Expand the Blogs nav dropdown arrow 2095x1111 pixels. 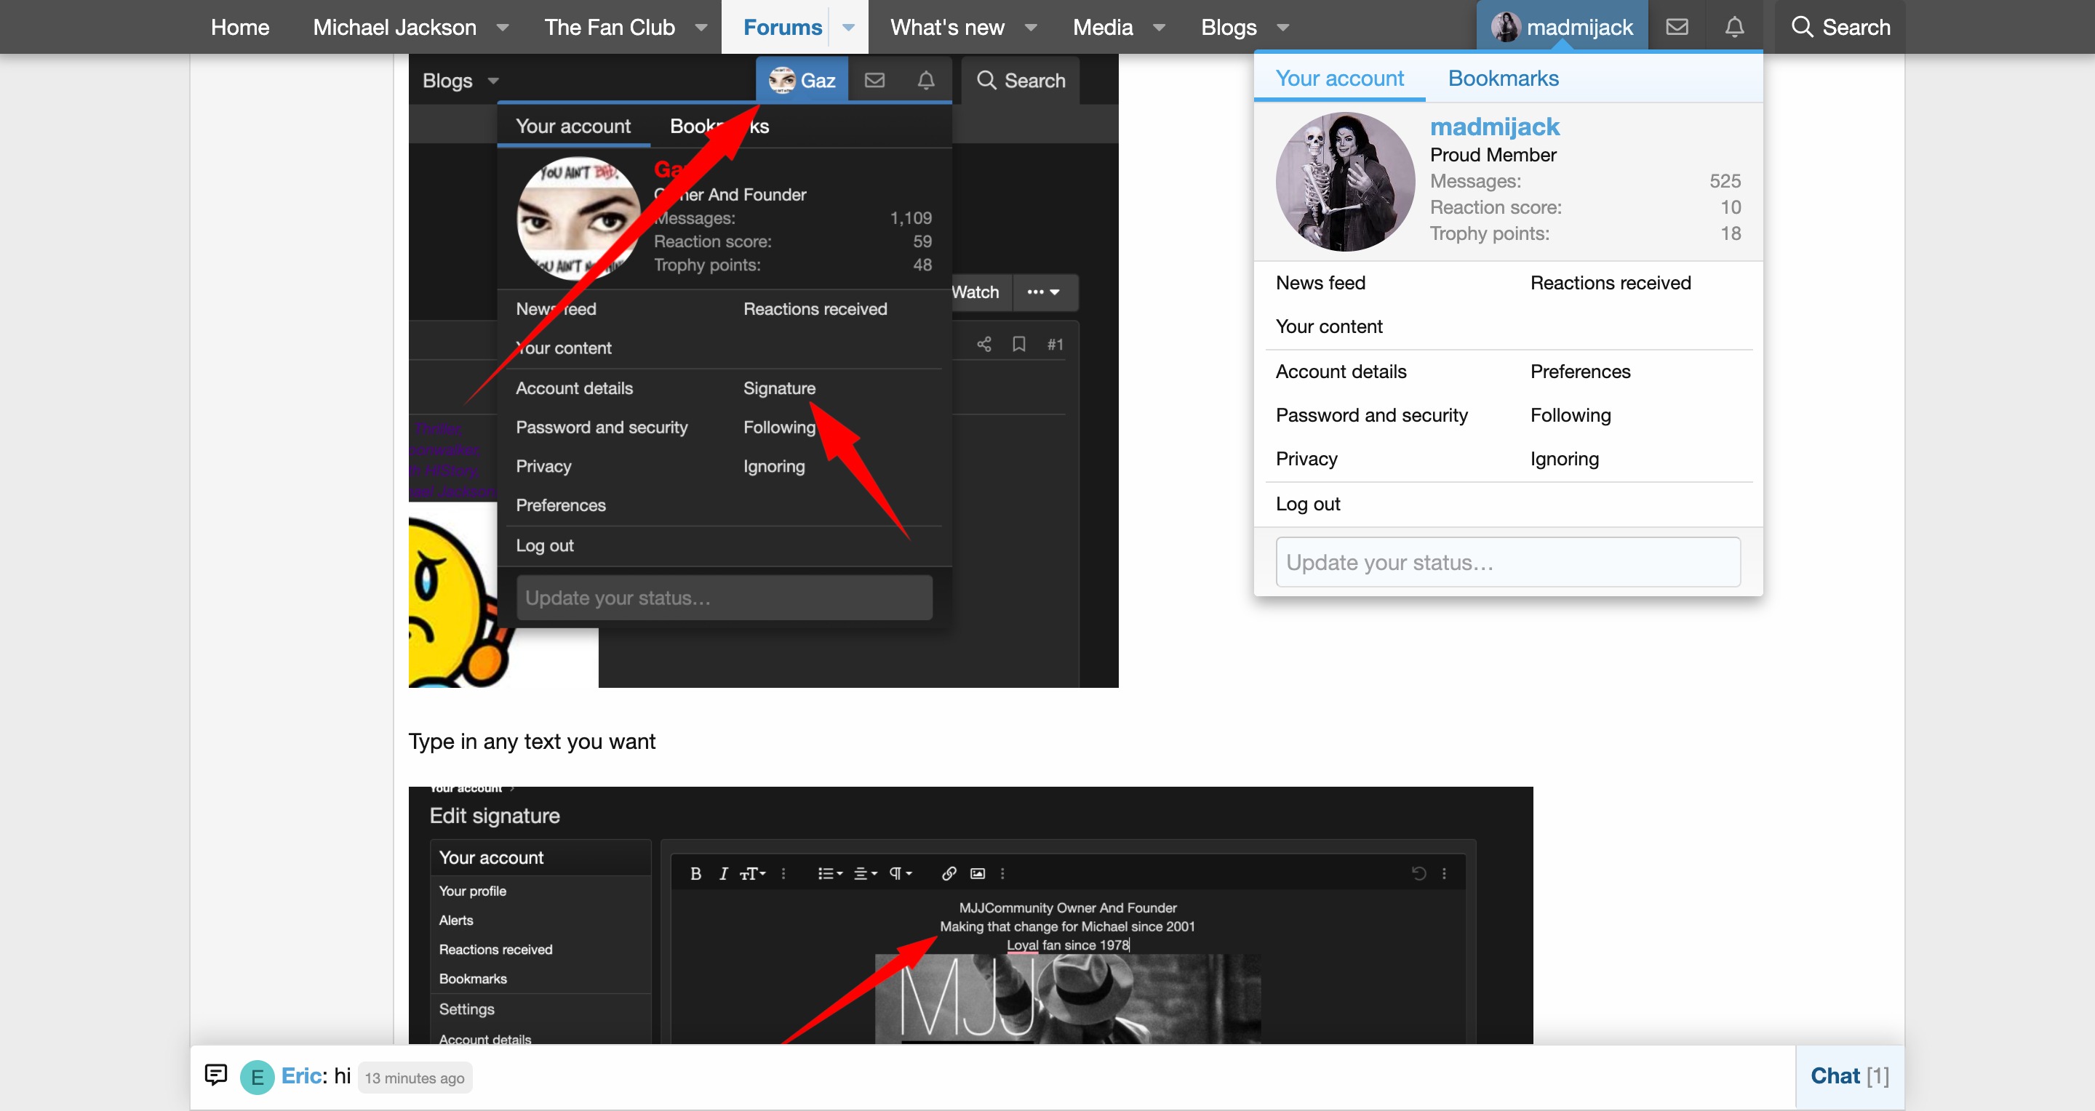[x=1282, y=27]
